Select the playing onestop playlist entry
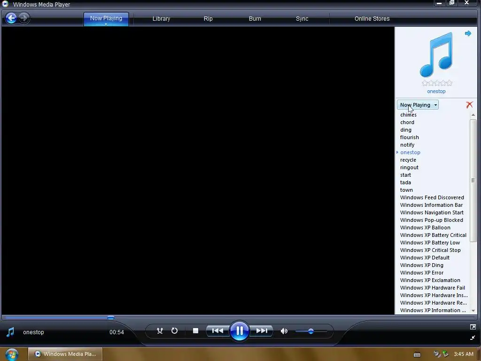481x361 pixels. point(410,152)
